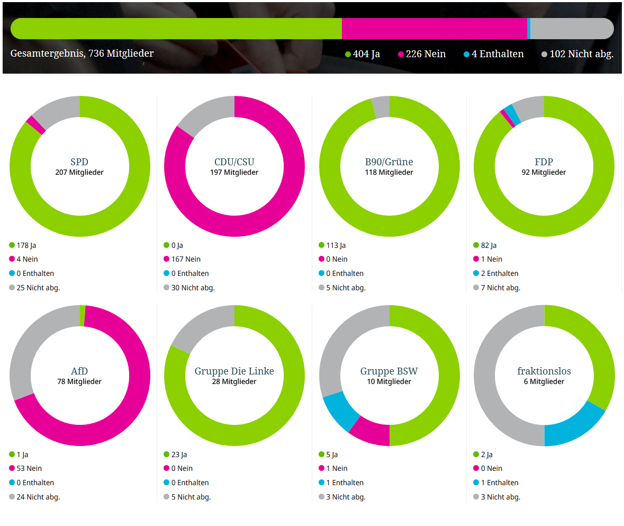The height and width of the screenshot is (526, 624).
Task: Click '118 Mitglieder' under B90/Grüne
Action: (389, 172)
